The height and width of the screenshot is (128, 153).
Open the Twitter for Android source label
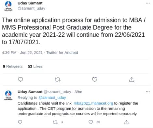[62, 53]
